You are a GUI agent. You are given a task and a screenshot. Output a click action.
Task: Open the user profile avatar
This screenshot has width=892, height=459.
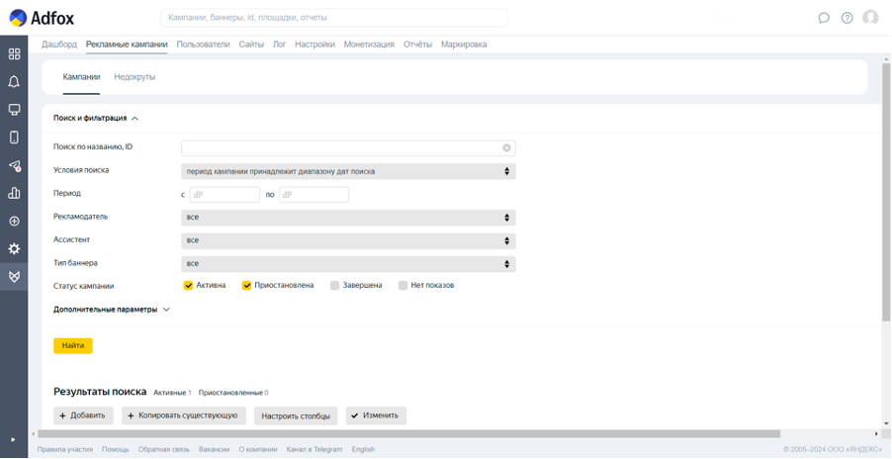870,18
